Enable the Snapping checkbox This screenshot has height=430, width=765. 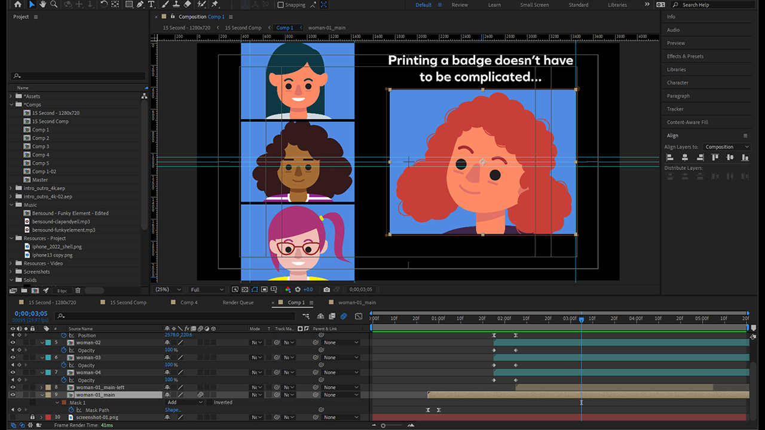tap(281, 5)
